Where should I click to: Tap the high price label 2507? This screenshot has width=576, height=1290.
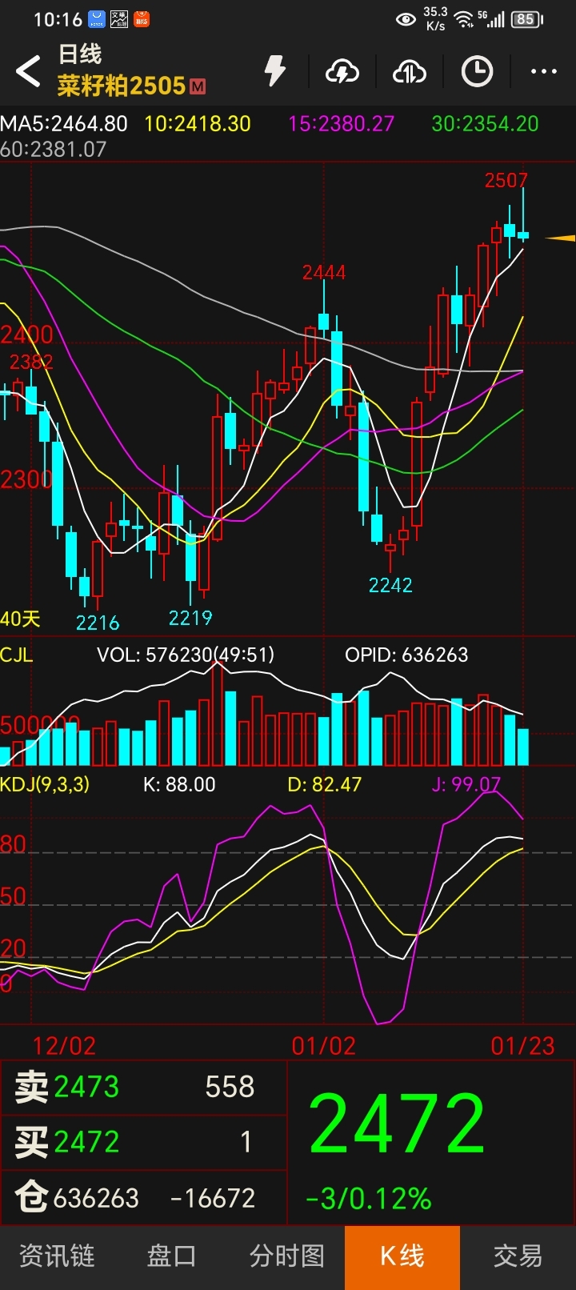pos(506,180)
